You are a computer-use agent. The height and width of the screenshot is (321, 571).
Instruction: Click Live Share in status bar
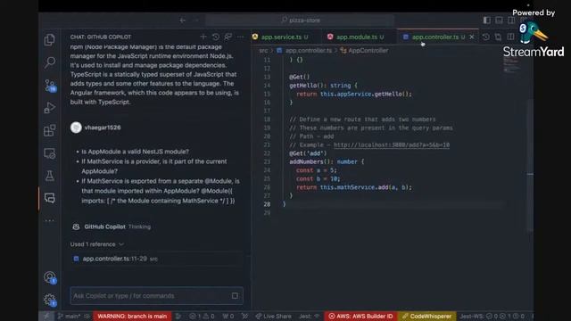pos(273,317)
